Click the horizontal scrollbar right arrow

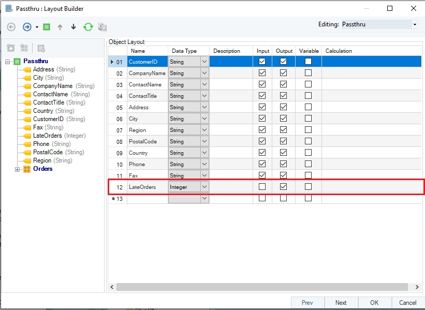[418, 286]
